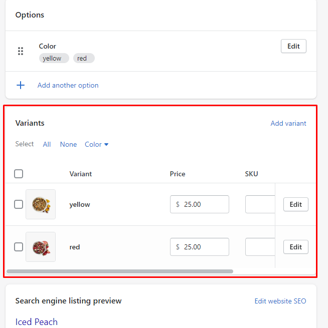Edit the red variant
The width and height of the screenshot is (328, 328).
tap(296, 247)
